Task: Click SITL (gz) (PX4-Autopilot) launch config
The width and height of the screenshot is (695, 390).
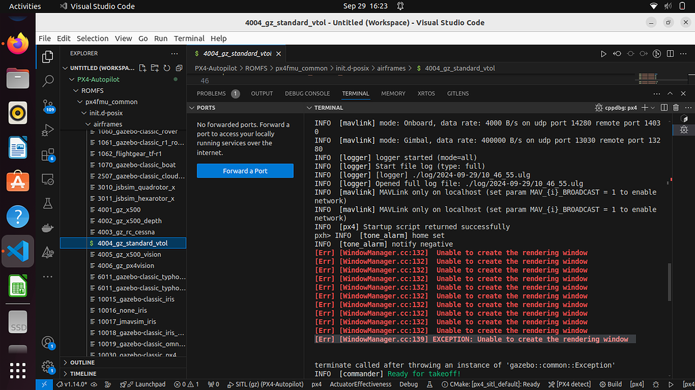Action: click(265, 385)
